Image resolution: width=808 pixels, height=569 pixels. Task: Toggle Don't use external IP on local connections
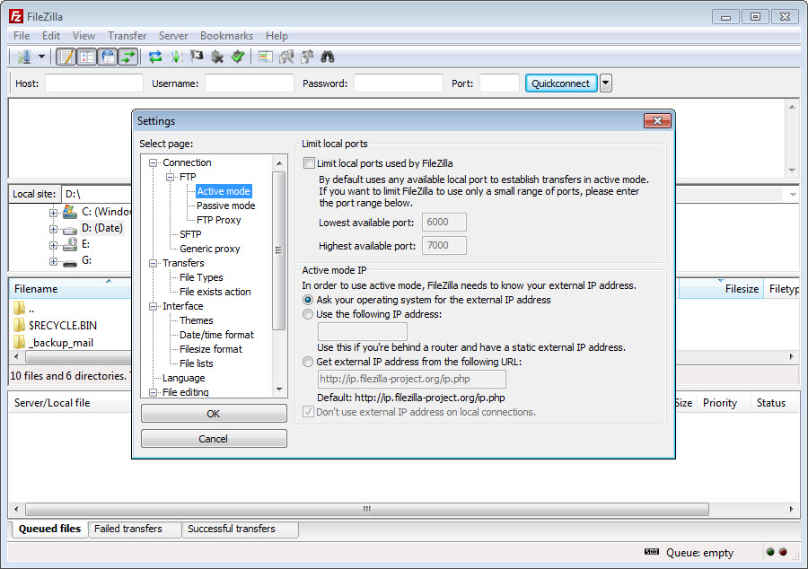click(x=308, y=411)
